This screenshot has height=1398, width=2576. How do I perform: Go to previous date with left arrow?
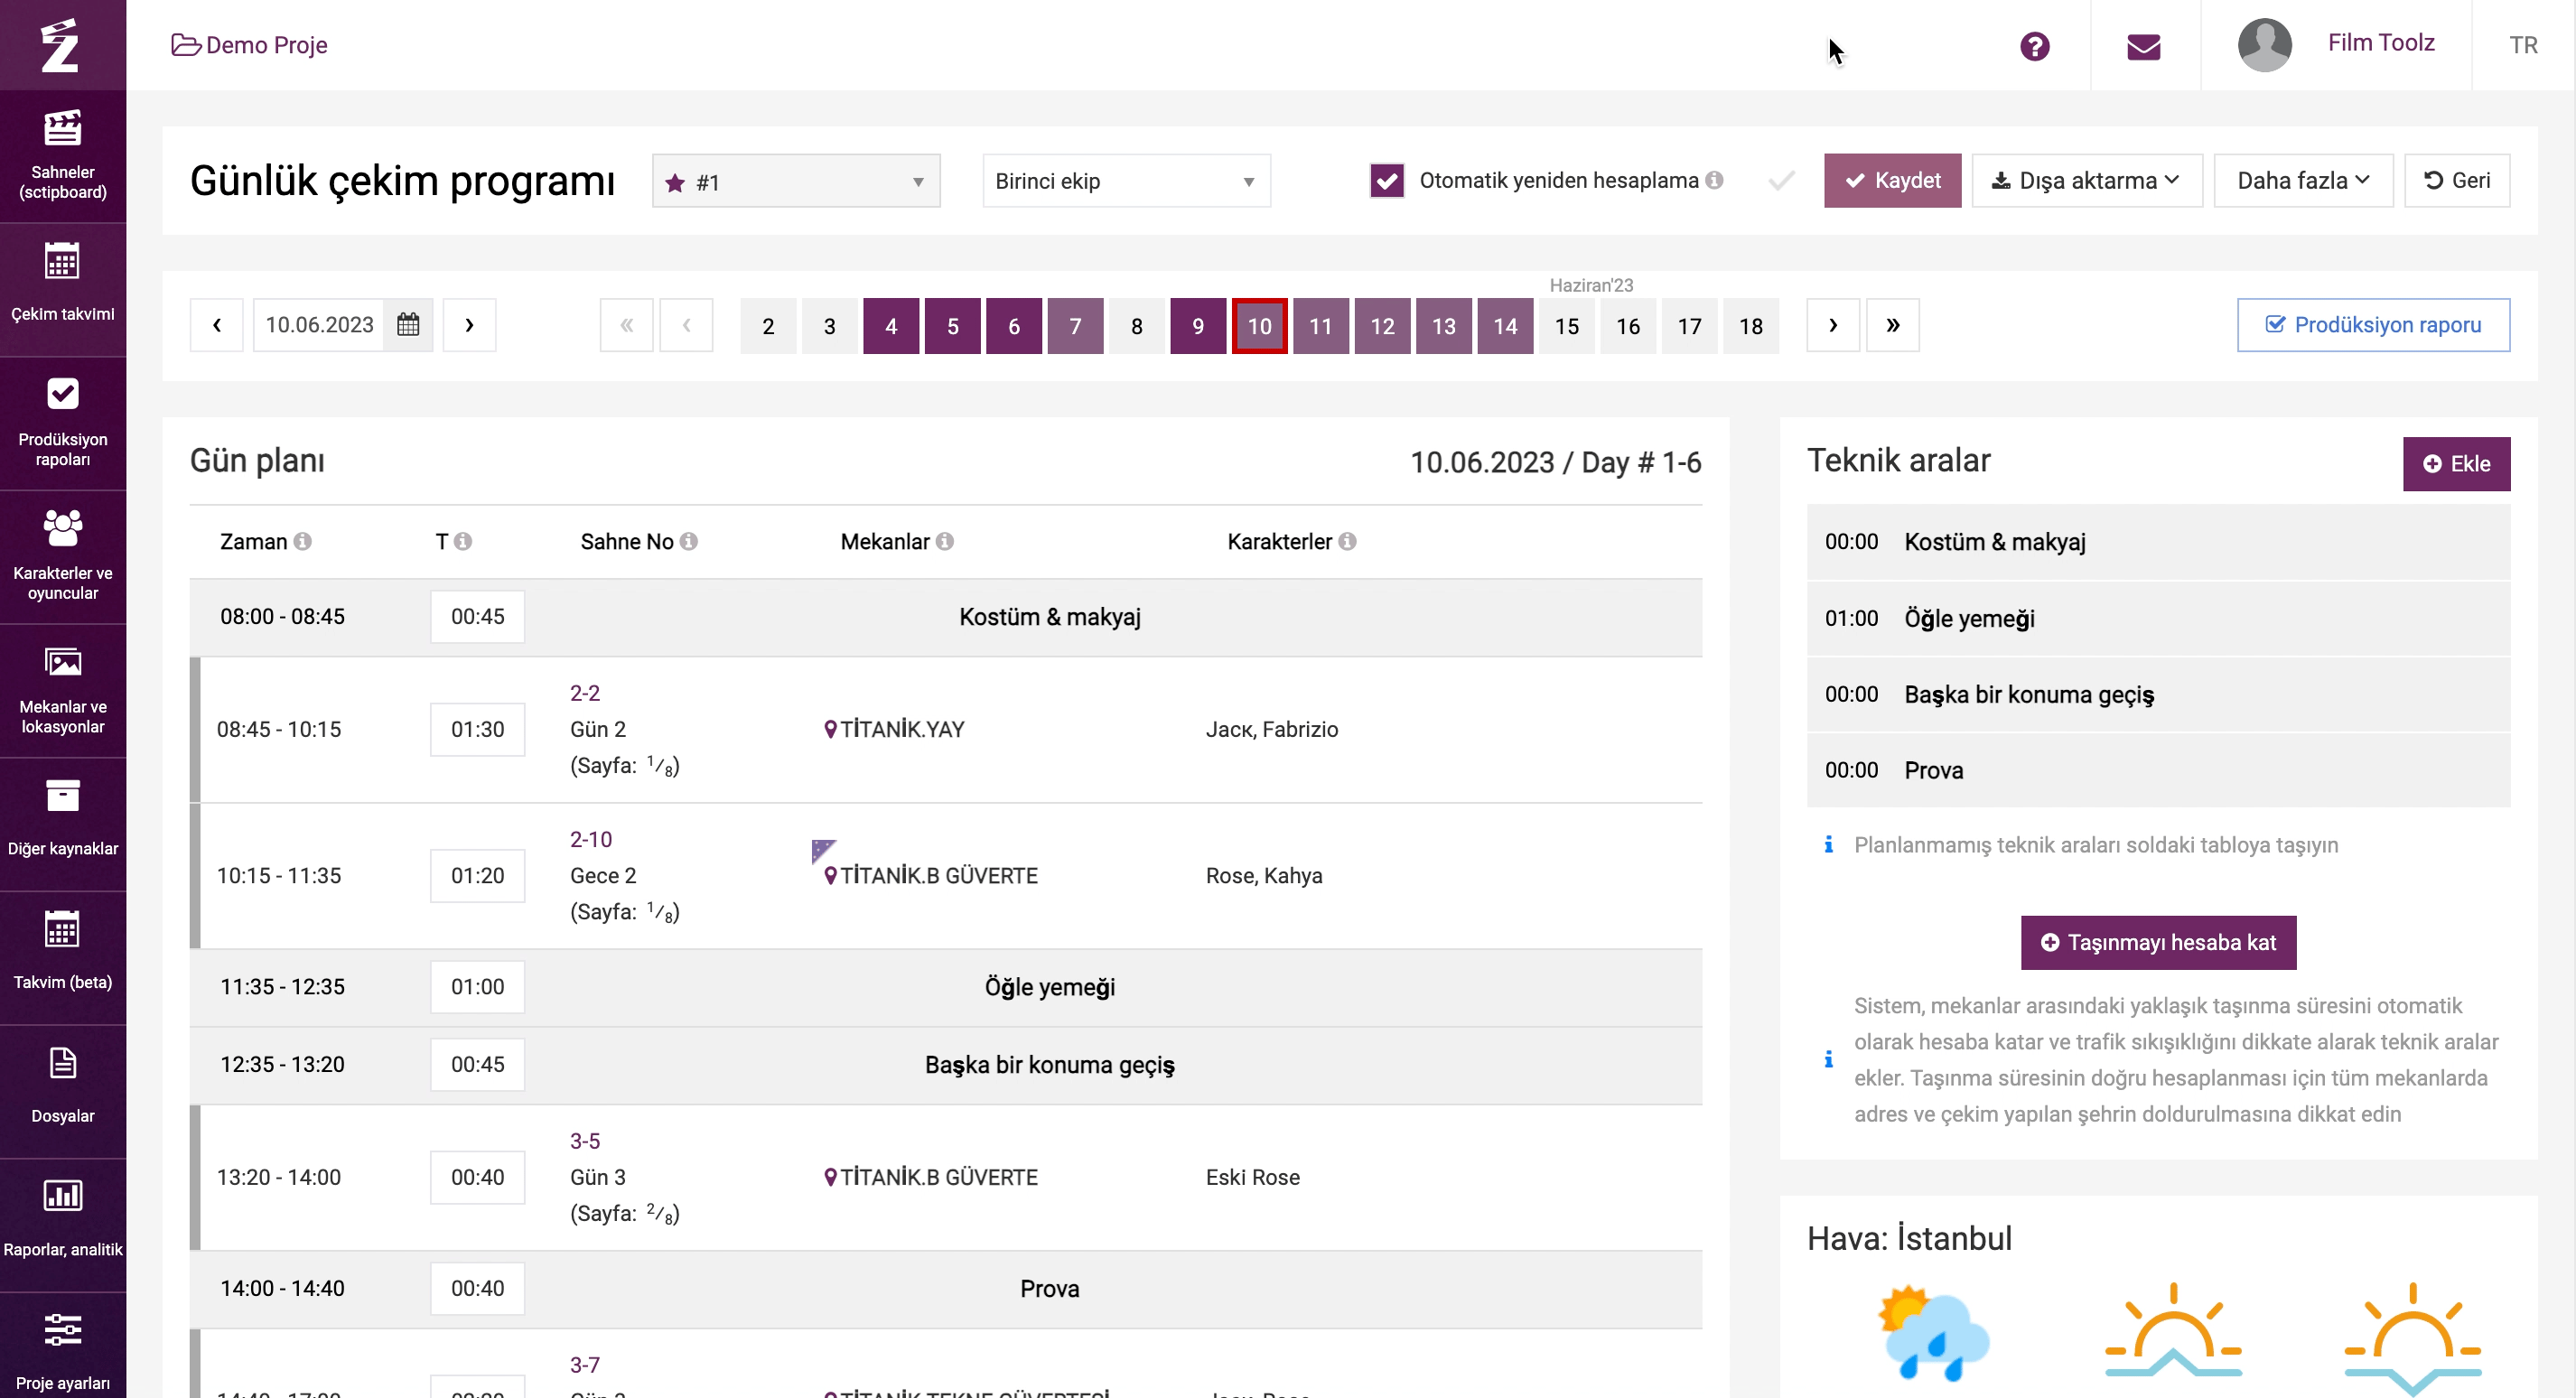coord(216,324)
